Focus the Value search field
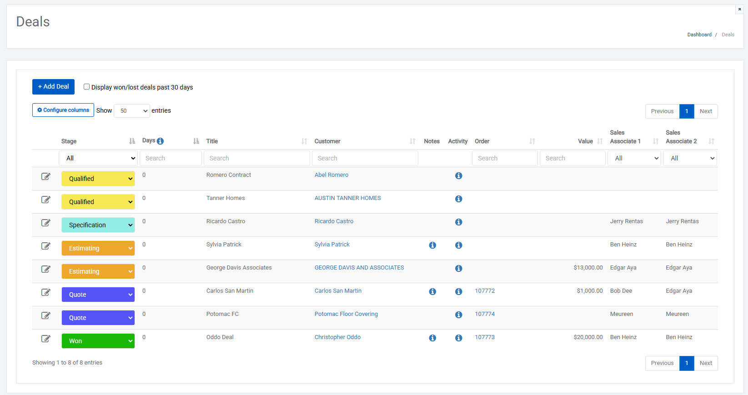Image resolution: width=748 pixels, height=395 pixels. (x=572, y=158)
